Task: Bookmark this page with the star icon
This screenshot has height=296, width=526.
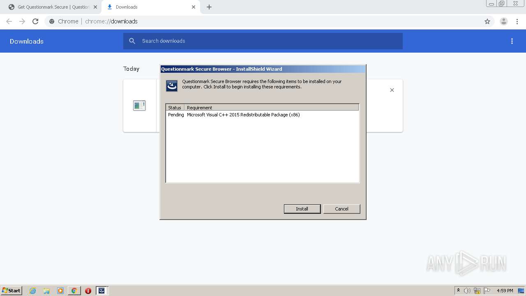Action: point(487,21)
